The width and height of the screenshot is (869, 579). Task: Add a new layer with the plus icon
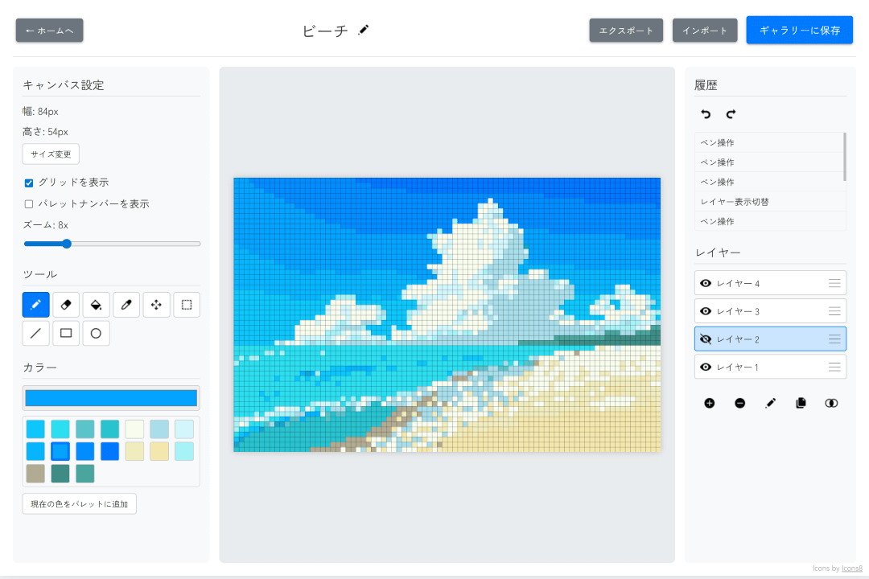pos(709,403)
